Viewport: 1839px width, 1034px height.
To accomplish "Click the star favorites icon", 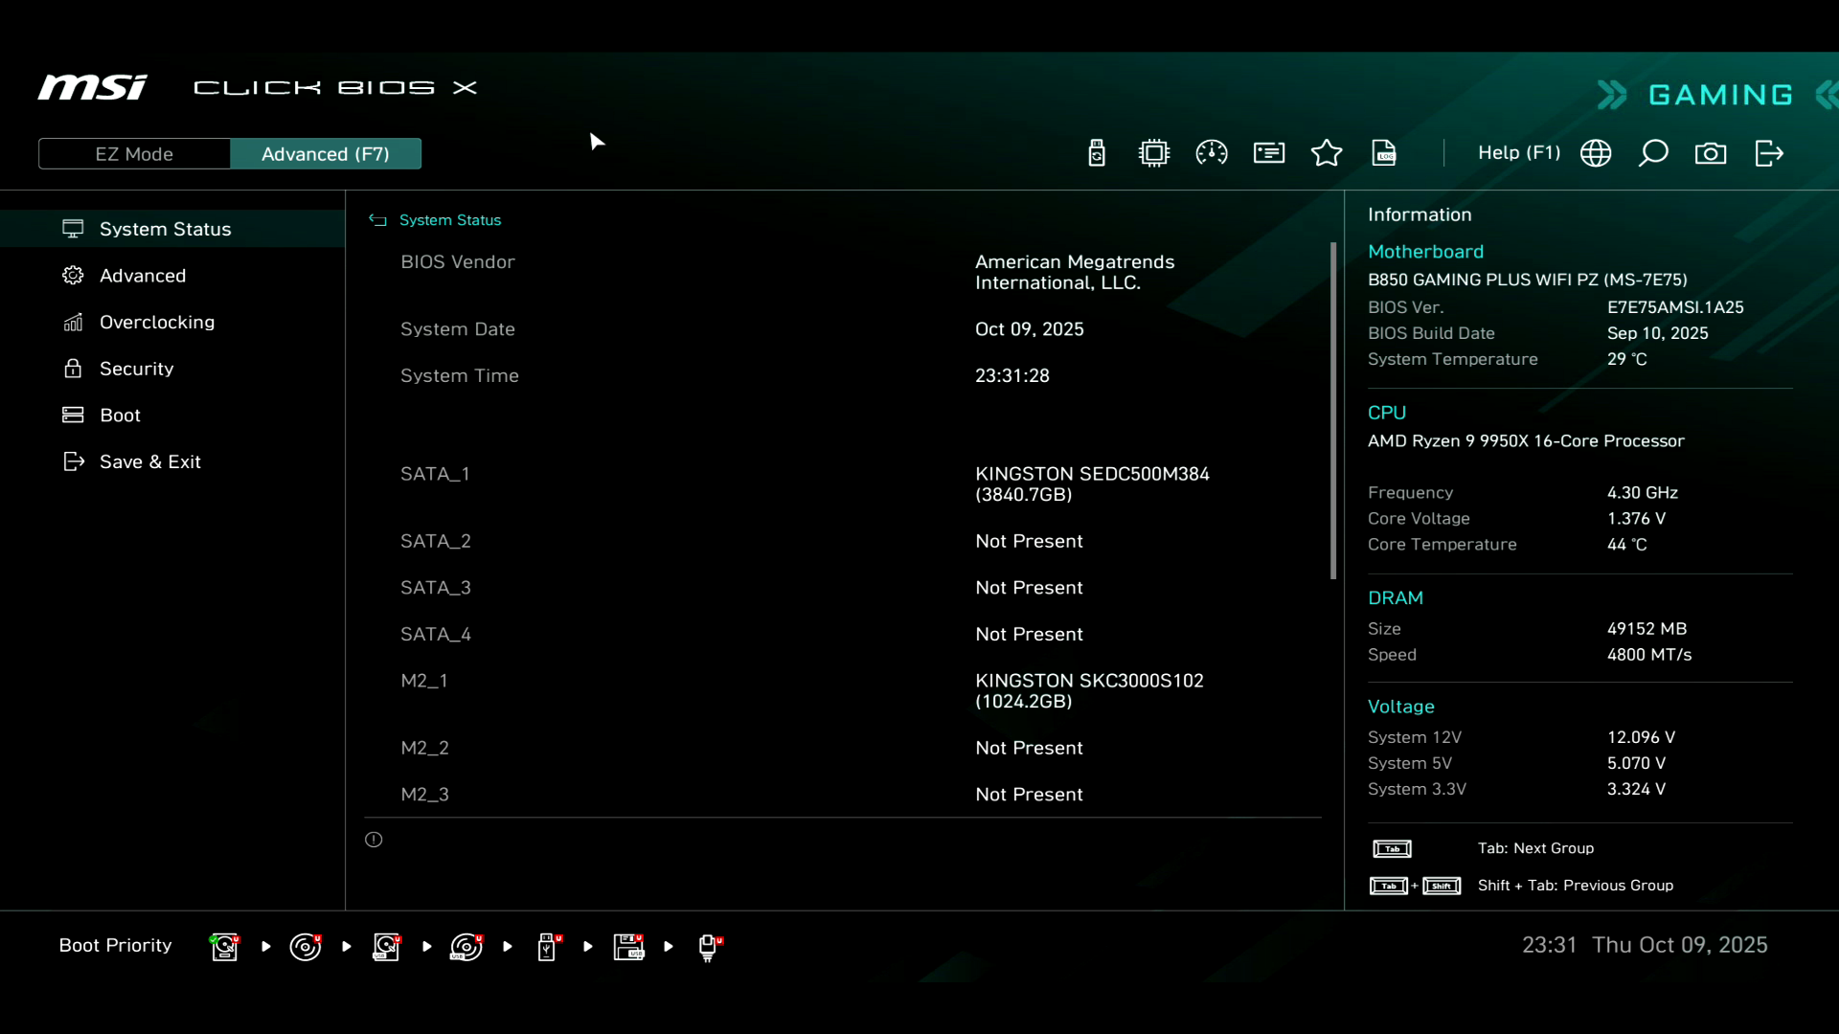I will [1327, 153].
